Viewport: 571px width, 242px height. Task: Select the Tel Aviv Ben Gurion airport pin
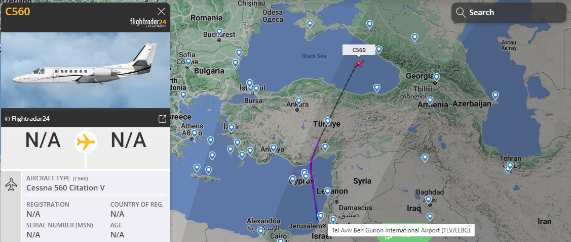320,216
